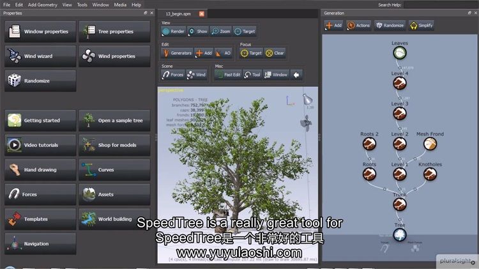Open the Add Geometry menu
This screenshot has width=479, height=269.
[42, 5]
